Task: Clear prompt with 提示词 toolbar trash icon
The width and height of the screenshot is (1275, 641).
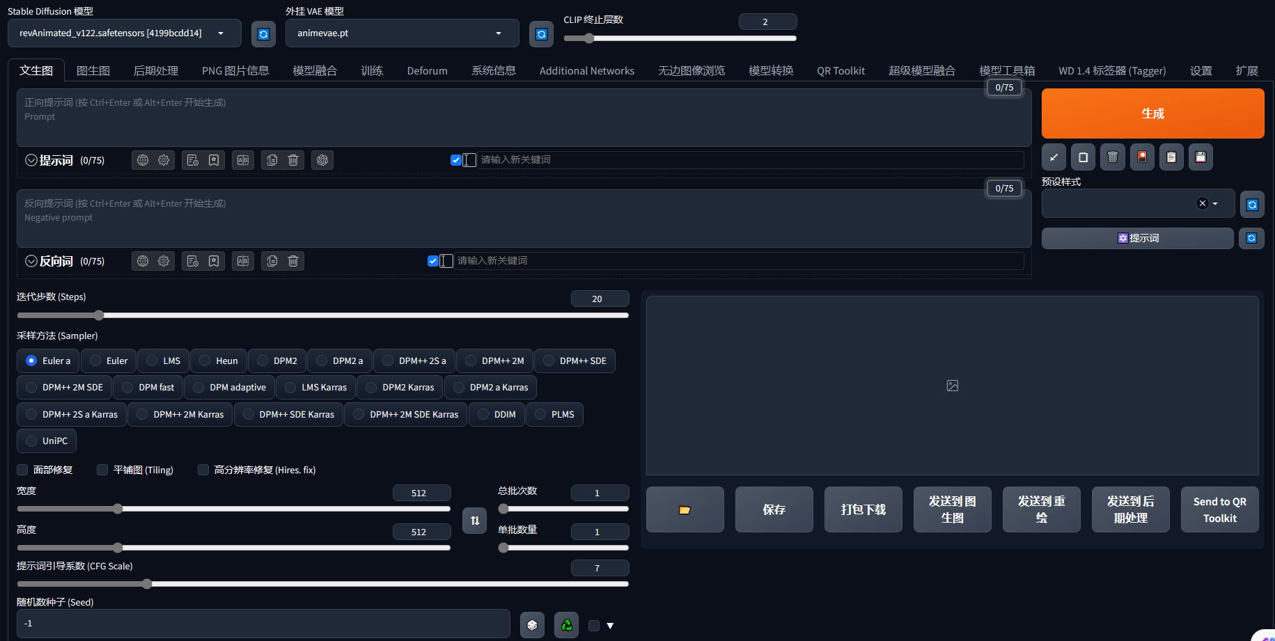Action: 293,160
